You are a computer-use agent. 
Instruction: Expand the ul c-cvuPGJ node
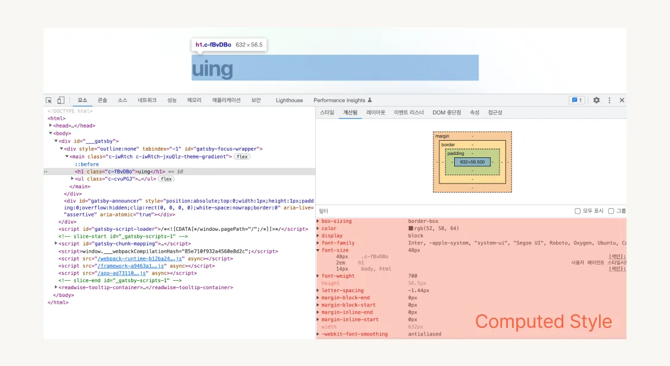click(72, 178)
